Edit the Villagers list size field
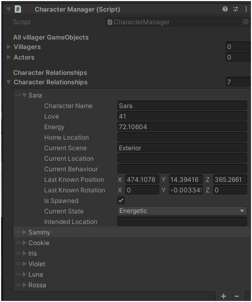Screen dimensions: 252x302 238,46
